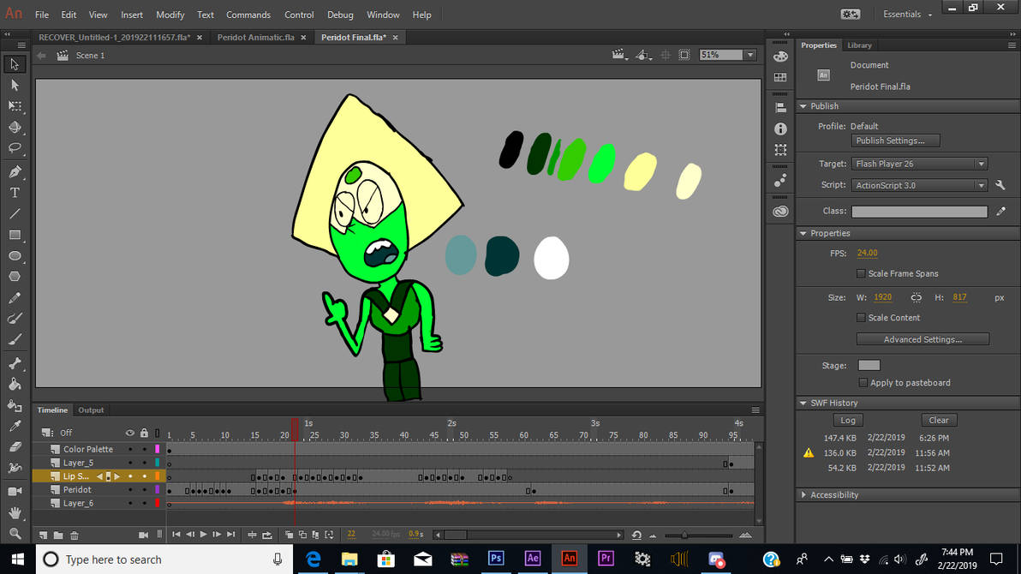Enable onion skin in the timeline controls

click(289, 534)
